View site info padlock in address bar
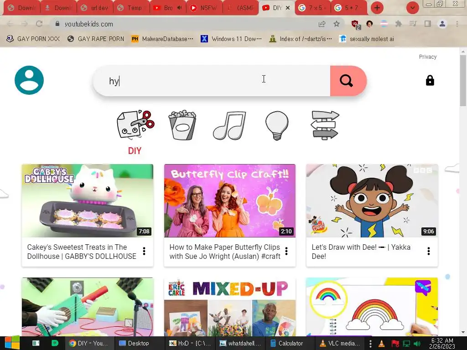The width and height of the screenshot is (467, 350). pos(57,24)
